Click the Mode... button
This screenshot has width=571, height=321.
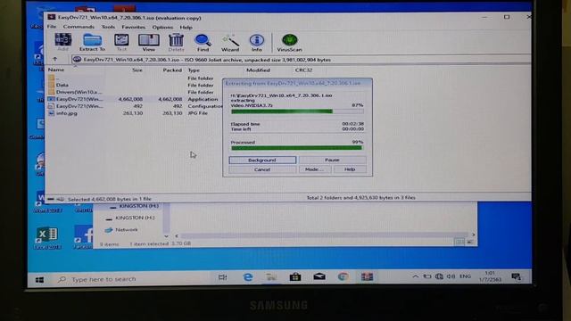point(315,169)
